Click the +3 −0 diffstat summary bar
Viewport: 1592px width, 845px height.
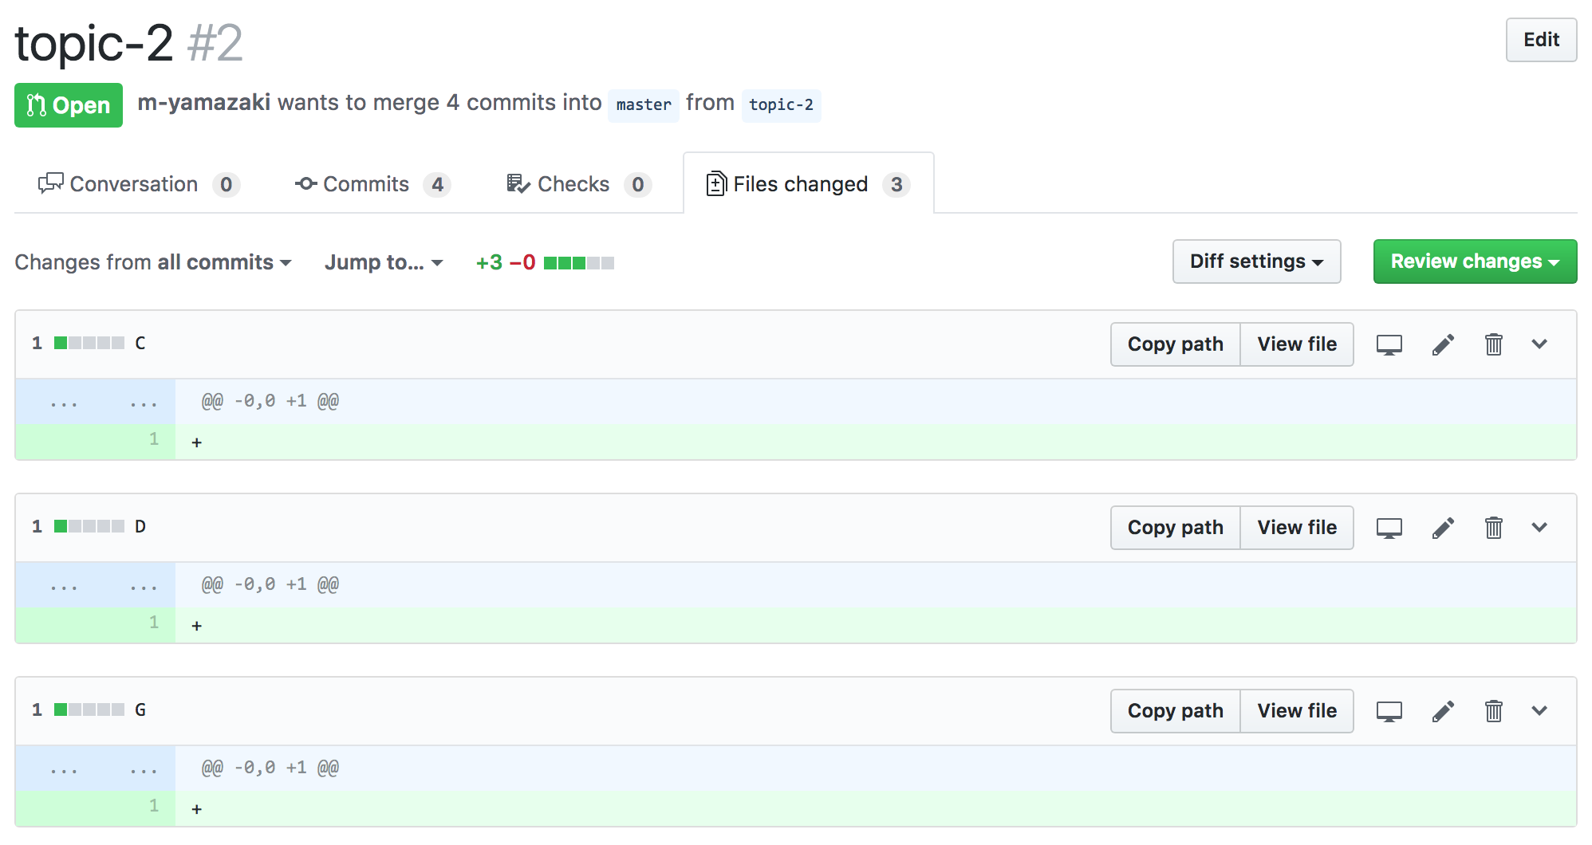point(545,263)
